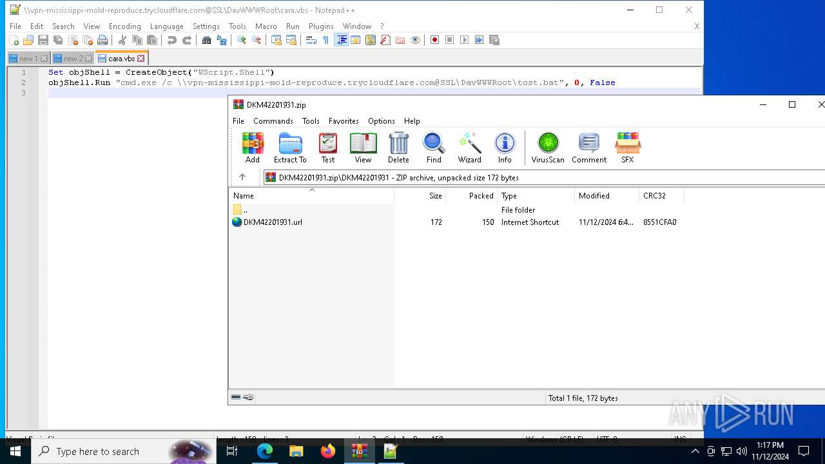
Task: Click the New file icon in Notepad++
Action: click(x=14, y=40)
